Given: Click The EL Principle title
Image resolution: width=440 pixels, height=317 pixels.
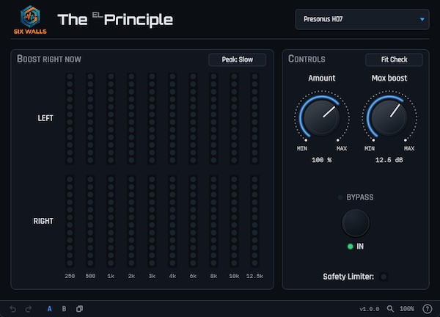Looking at the screenshot, I should tap(115, 20).
